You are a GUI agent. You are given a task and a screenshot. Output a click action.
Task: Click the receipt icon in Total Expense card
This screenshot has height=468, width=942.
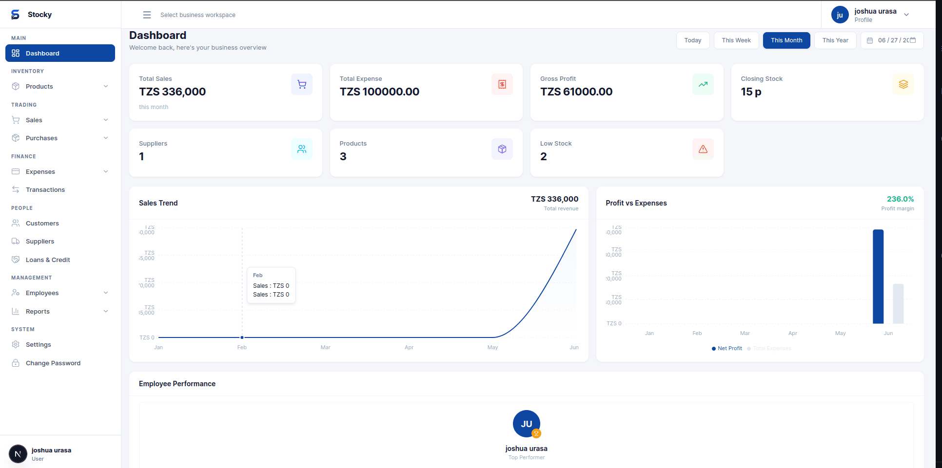[x=502, y=84]
